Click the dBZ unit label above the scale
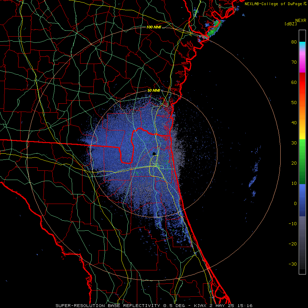The width and height of the screenshot is (308, 308). pos(291,24)
